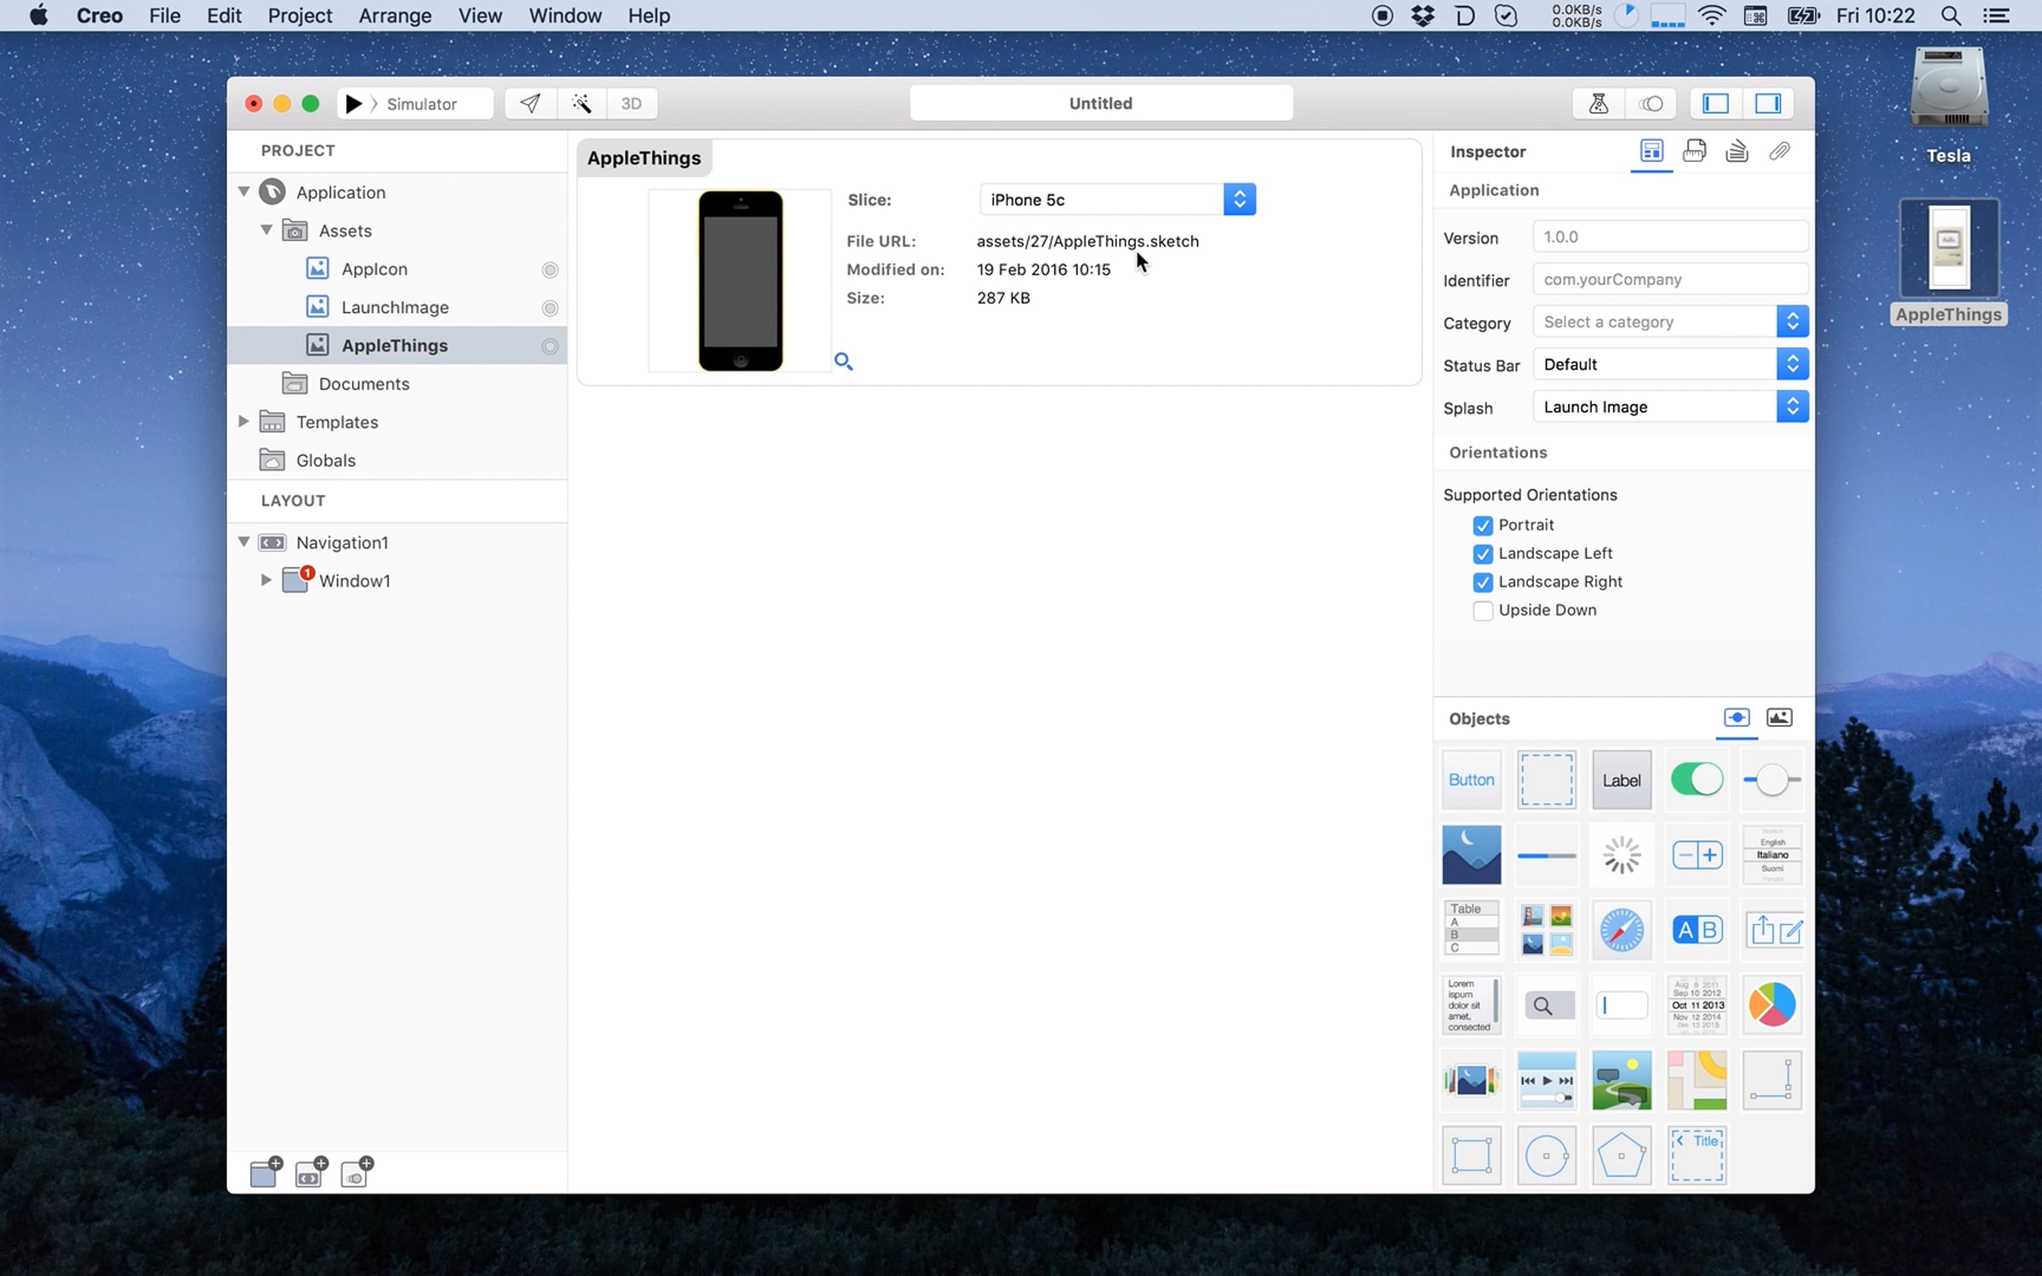Click the Run play button
The height and width of the screenshot is (1276, 2042).
353,104
